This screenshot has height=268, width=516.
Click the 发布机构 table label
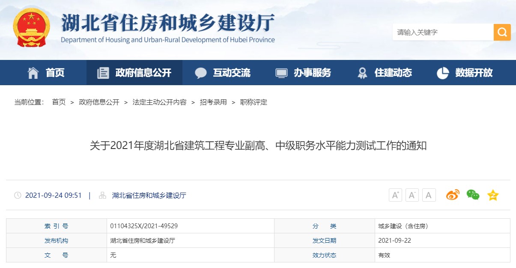pos(56,241)
